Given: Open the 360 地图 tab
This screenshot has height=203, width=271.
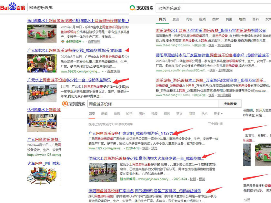Looking at the screenshot, I should [x=242, y=19].
